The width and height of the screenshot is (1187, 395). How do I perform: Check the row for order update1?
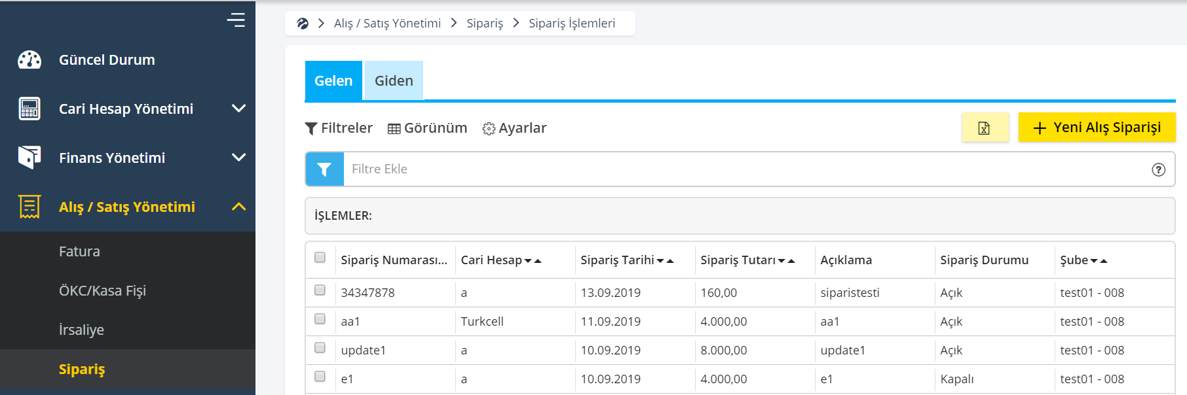320,347
